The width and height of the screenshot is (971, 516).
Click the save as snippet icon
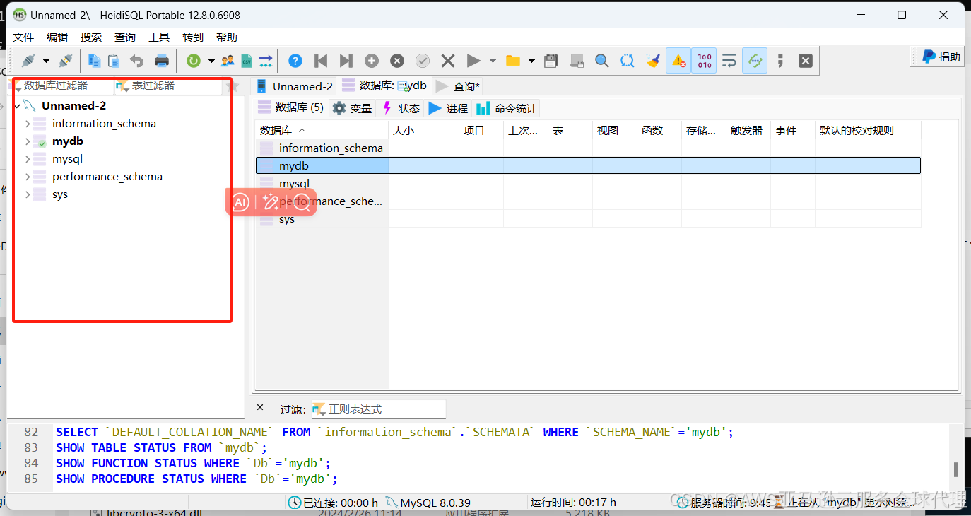pos(577,61)
